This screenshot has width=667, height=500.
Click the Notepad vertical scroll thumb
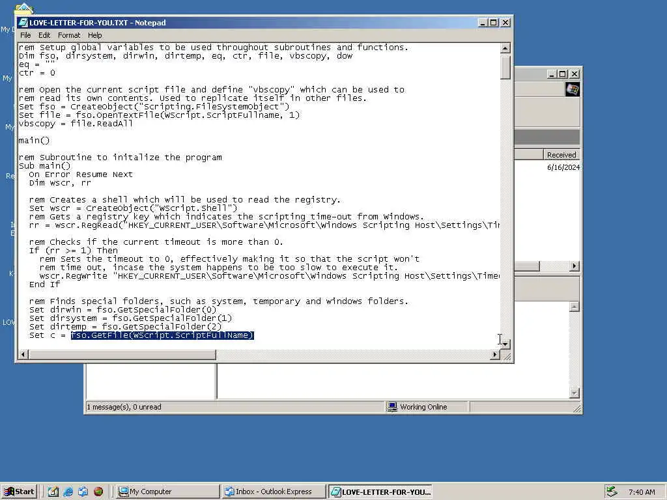[505, 67]
